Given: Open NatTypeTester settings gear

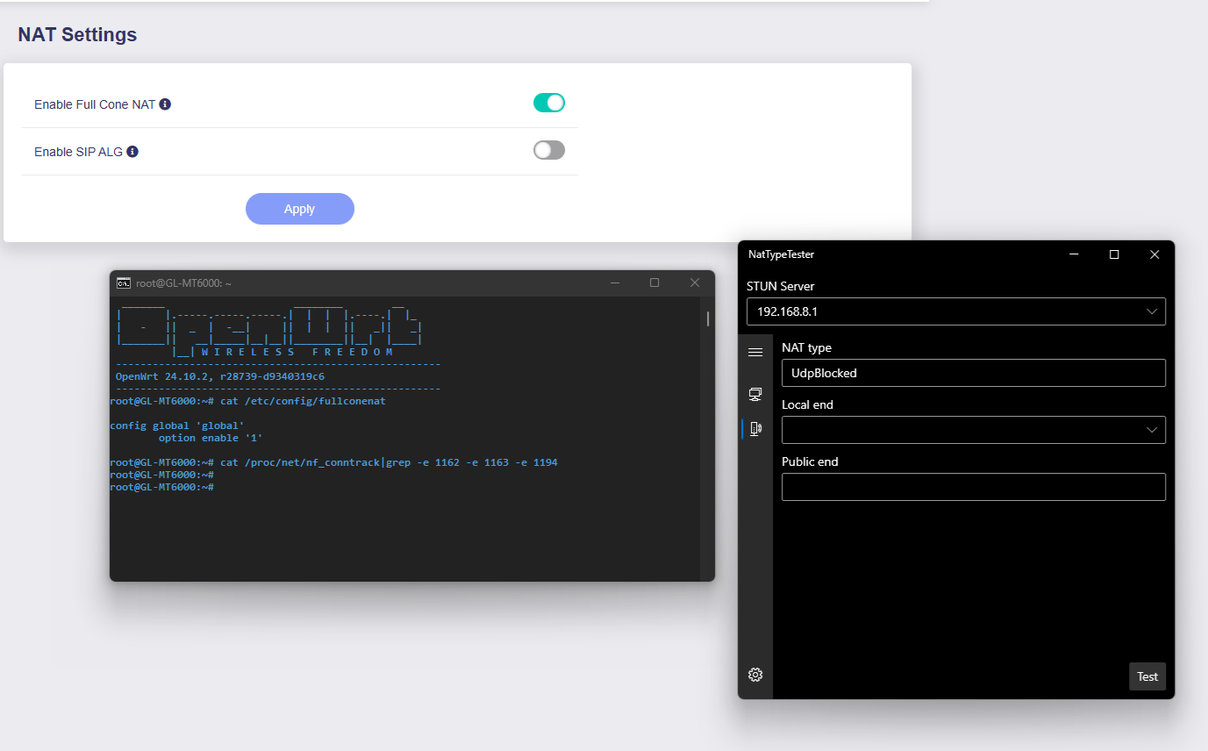Looking at the screenshot, I should tap(755, 675).
